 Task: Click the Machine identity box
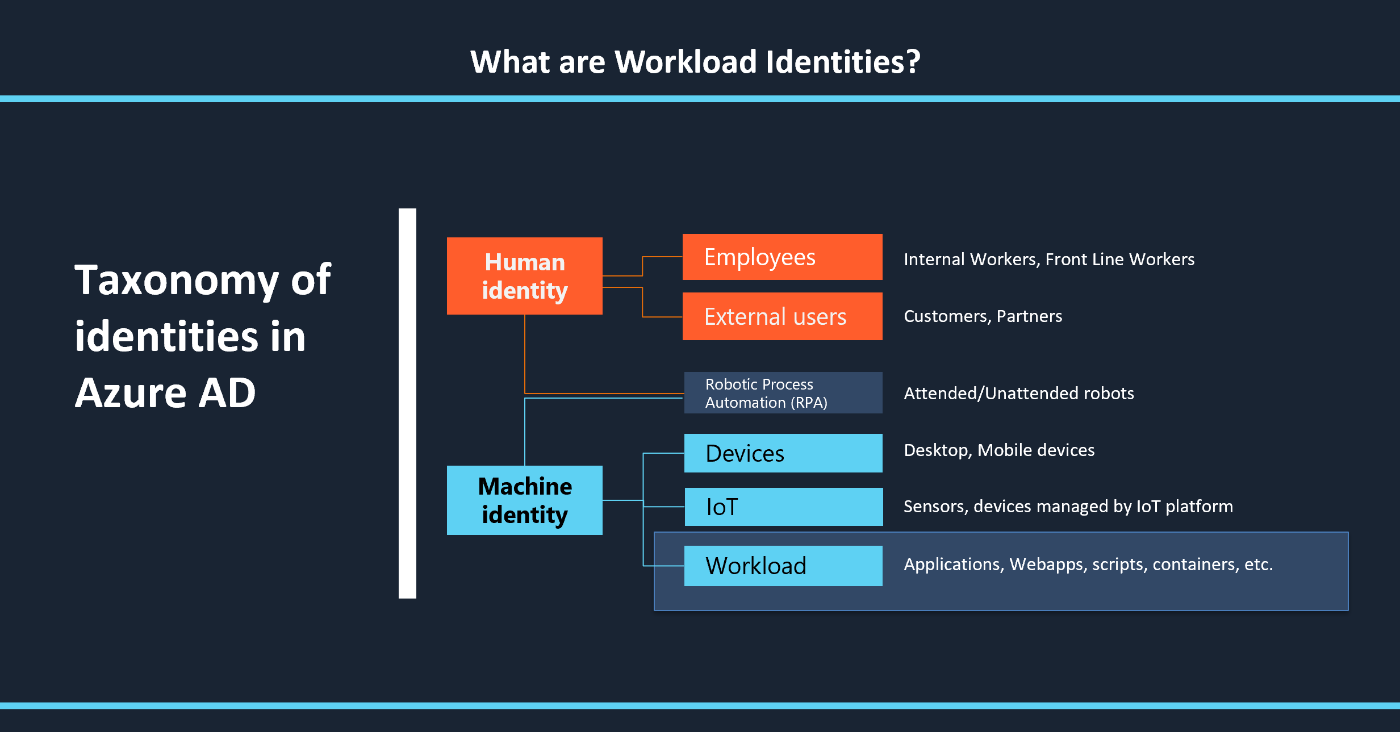pos(525,500)
